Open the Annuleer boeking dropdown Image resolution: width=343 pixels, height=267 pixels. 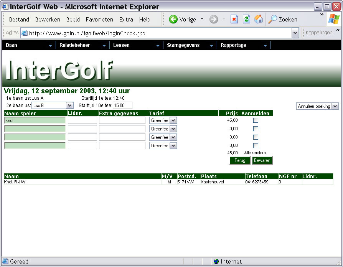[335, 106]
